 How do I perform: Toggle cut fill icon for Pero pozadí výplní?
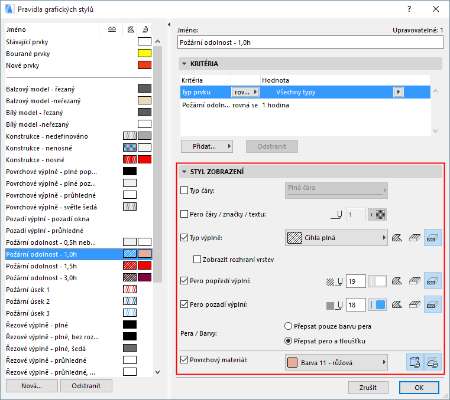click(x=432, y=304)
